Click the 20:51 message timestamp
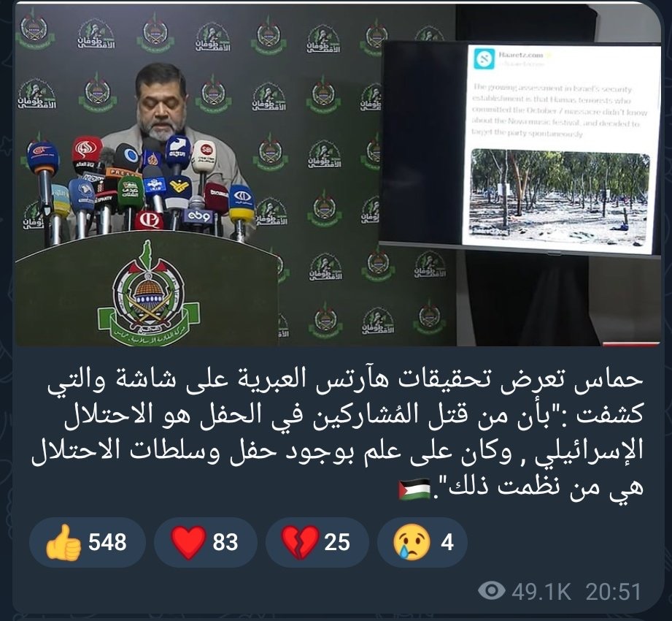672x621 pixels. tap(614, 591)
